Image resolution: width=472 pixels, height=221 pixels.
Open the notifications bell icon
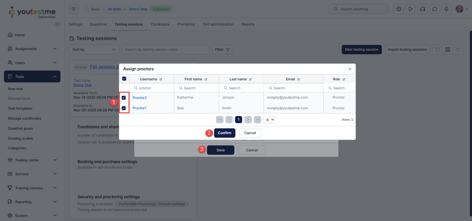(446, 9)
